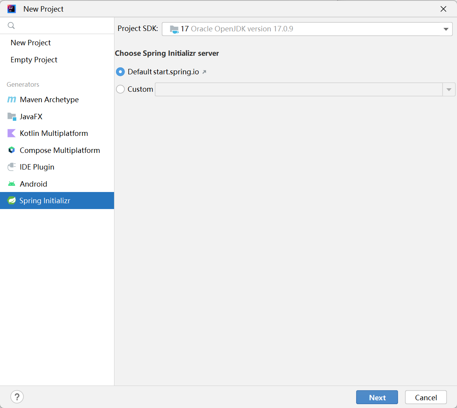Screen dimensions: 457x408
Task: Click the Custom server URL text field
Action: point(299,89)
